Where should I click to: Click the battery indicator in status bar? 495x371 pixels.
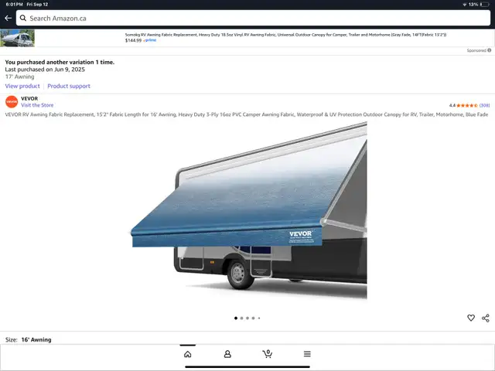click(485, 5)
